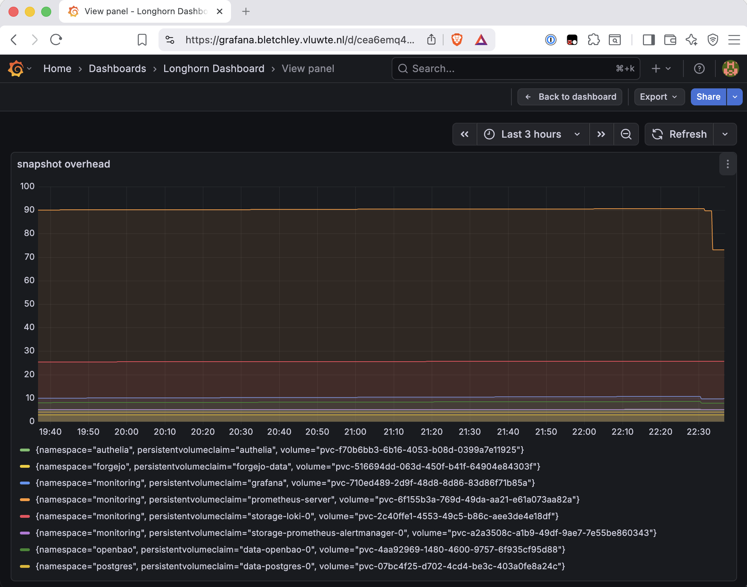Open the browser extensions puzzle icon
747x587 pixels.
coord(593,40)
